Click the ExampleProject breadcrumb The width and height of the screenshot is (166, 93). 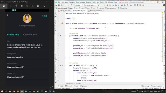[61, 8]
